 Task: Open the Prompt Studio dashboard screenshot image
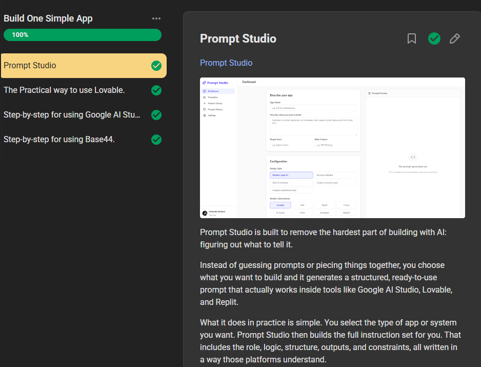tap(332, 148)
